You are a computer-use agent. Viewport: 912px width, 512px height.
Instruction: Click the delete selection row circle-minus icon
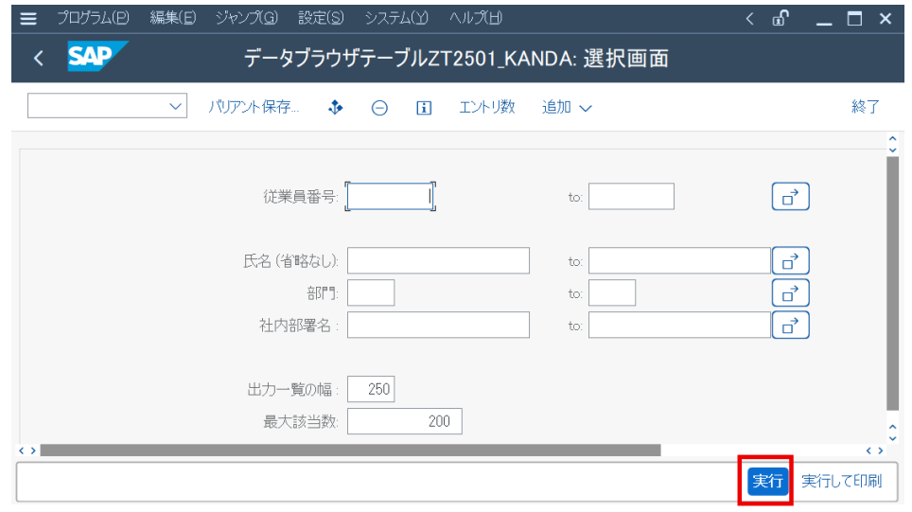point(379,108)
